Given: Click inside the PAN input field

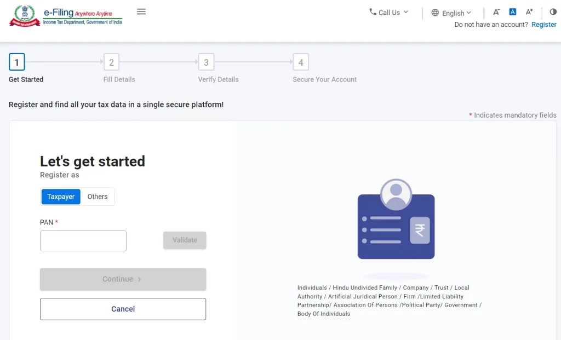Looking at the screenshot, I should click(83, 241).
